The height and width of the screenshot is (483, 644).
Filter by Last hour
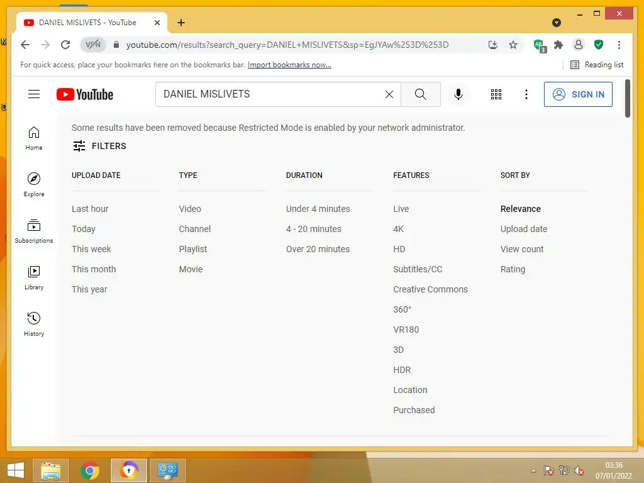click(x=90, y=209)
